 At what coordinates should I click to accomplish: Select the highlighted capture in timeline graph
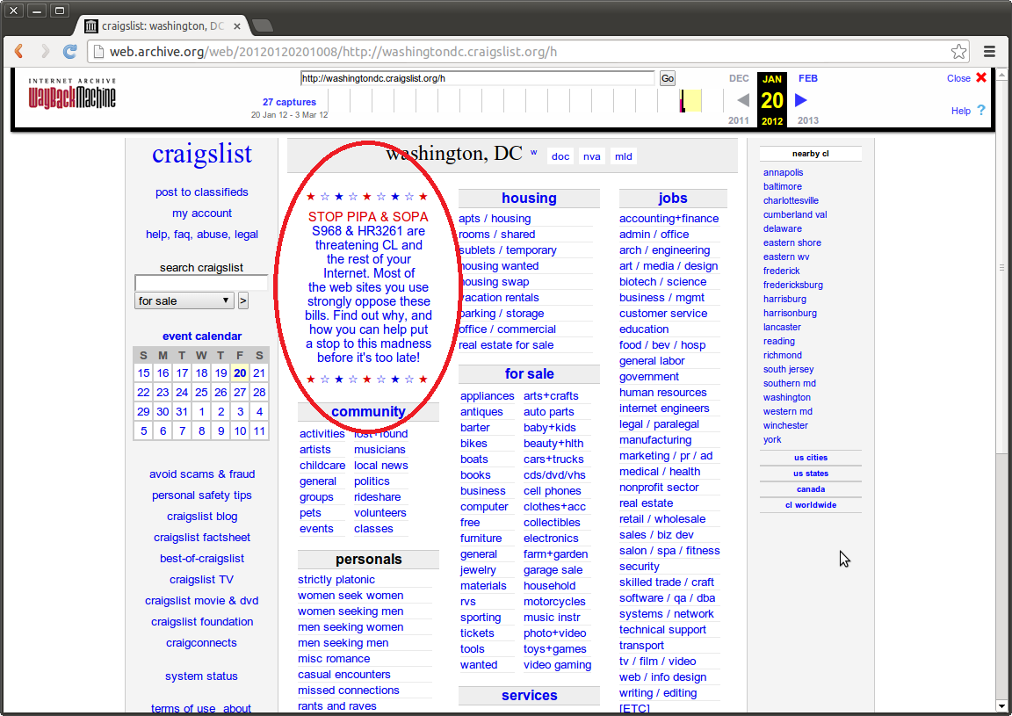[690, 101]
